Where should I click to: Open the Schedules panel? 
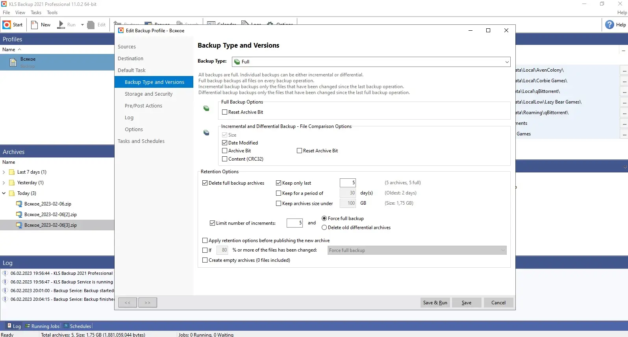click(x=78, y=326)
